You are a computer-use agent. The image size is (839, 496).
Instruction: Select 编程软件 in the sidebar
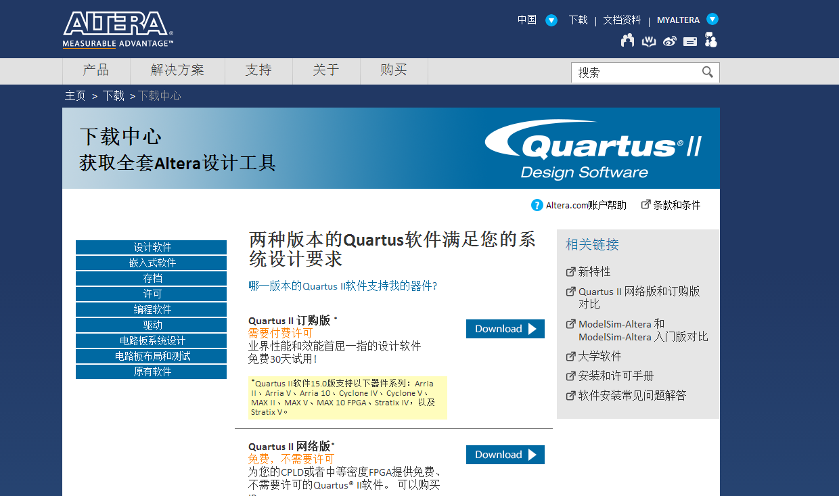coord(152,309)
